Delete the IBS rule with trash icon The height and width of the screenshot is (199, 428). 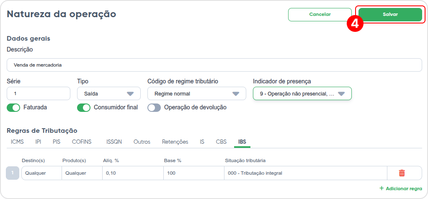(x=402, y=173)
